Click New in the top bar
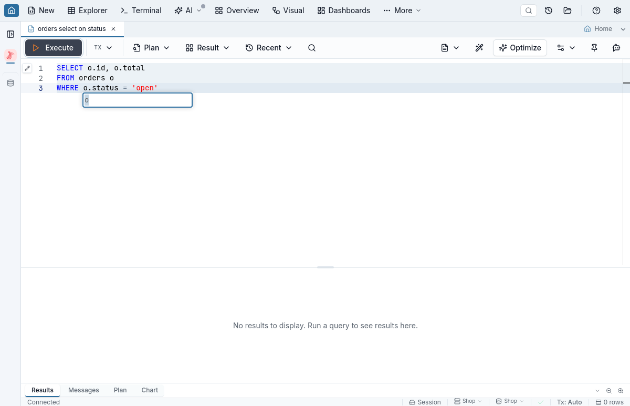 pyautogui.click(x=41, y=11)
